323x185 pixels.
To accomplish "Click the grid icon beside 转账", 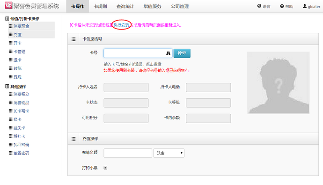I will pyautogui.click(x=10, y=68).
